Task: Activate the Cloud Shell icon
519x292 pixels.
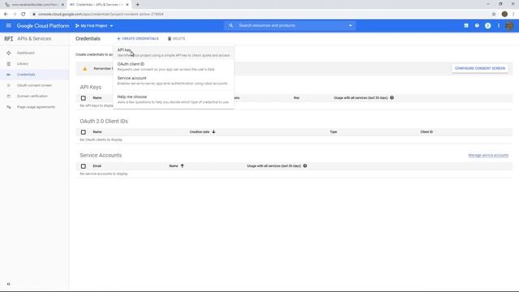Action: coord(466,25)
